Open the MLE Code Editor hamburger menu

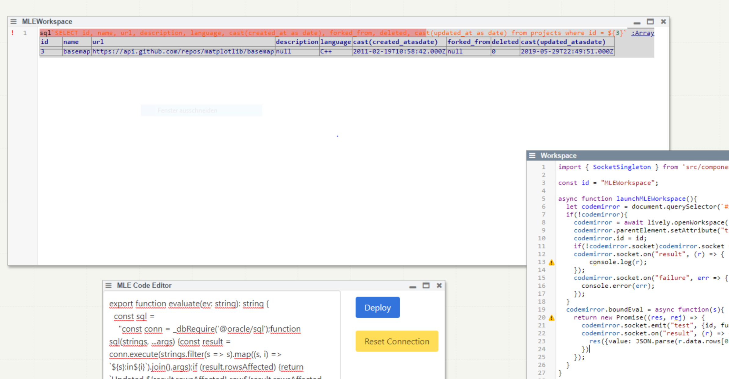pos(108,285)
